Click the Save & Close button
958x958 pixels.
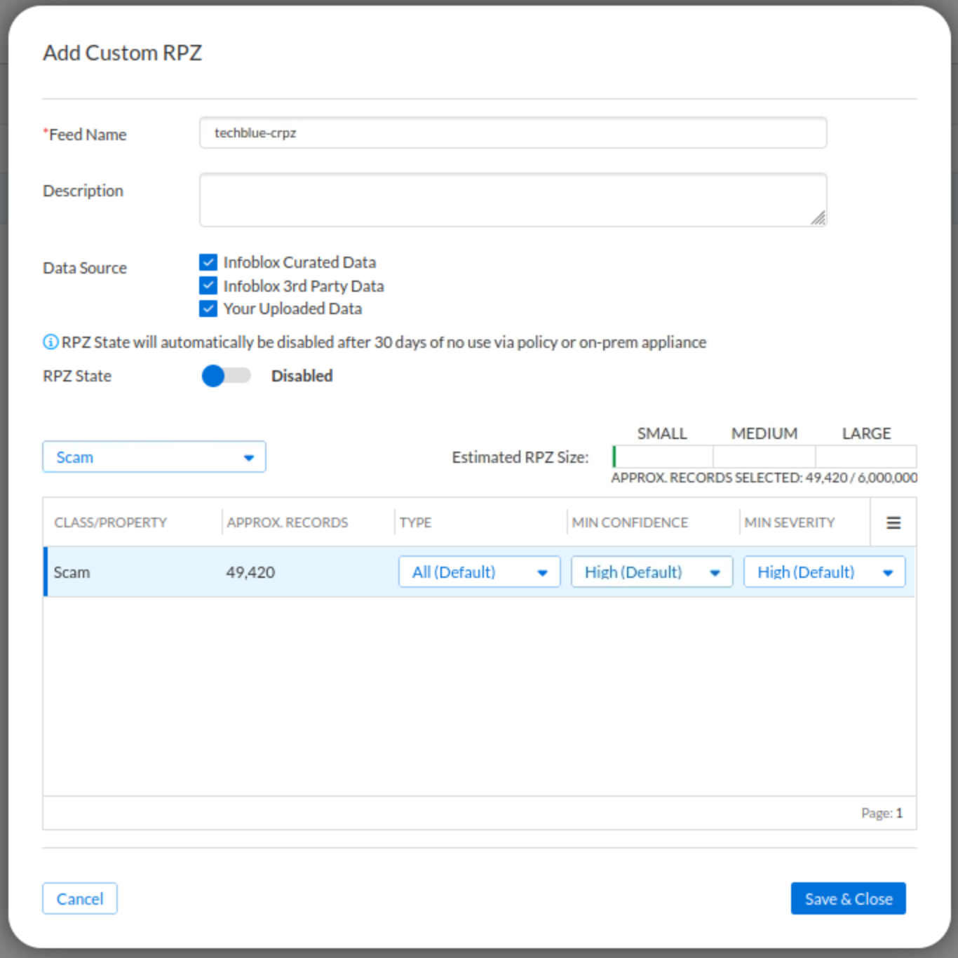pos(848,898)
